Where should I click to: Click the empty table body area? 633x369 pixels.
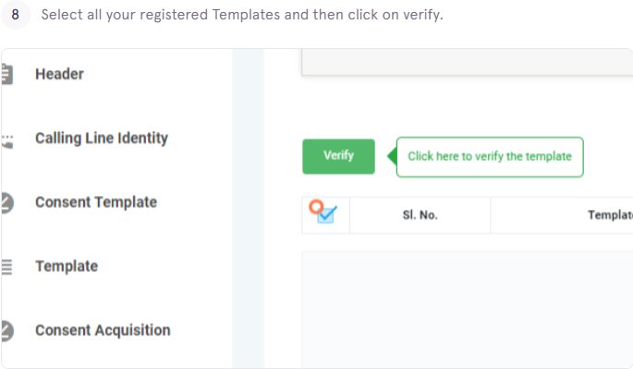pyautogui.click(x=467, y=309)
